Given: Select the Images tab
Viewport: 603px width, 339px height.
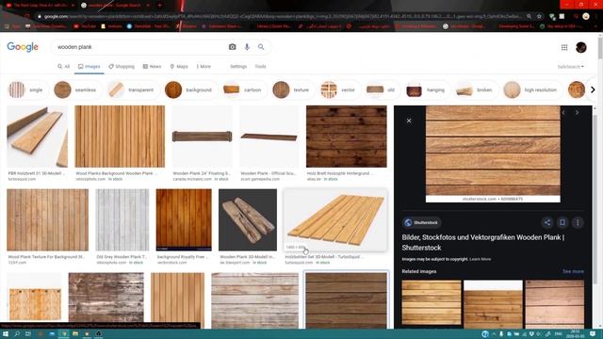Looking at the screenshot, I should pyautogui.click(x=89, y=67).
